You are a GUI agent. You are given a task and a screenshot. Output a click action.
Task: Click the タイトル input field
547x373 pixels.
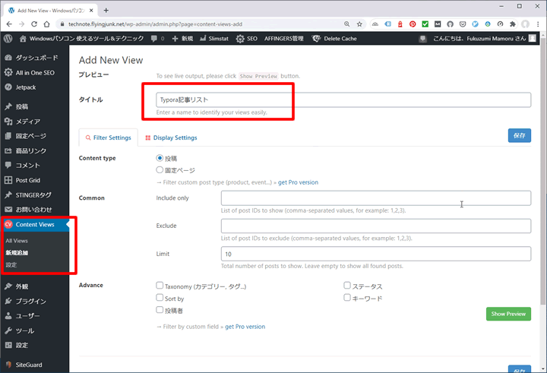point(343,100)
